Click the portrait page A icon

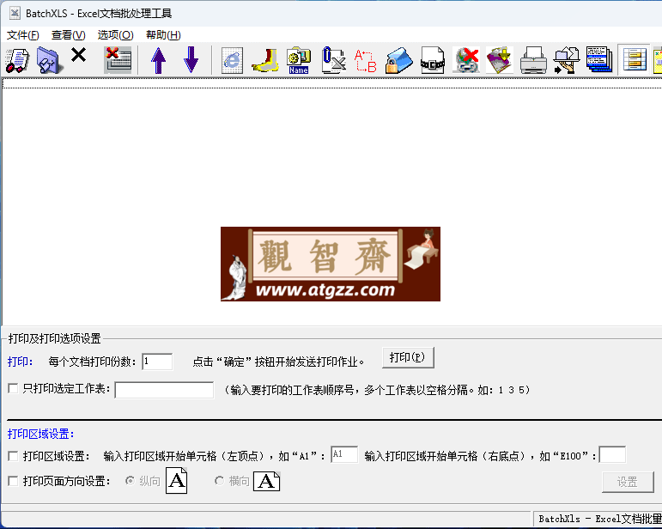pos(177,480)
